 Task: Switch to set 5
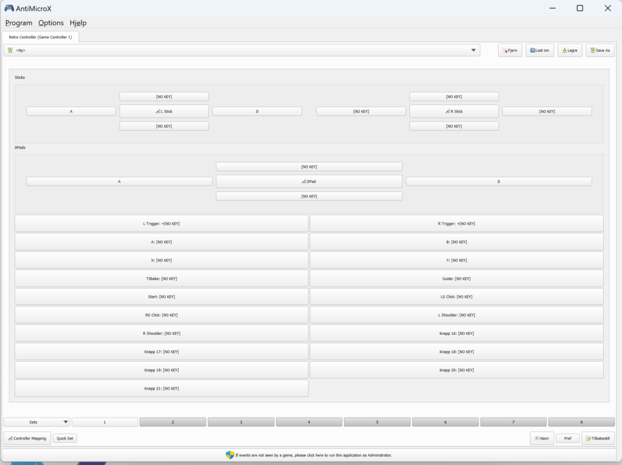pyautogui.click(x=377, y=422)
